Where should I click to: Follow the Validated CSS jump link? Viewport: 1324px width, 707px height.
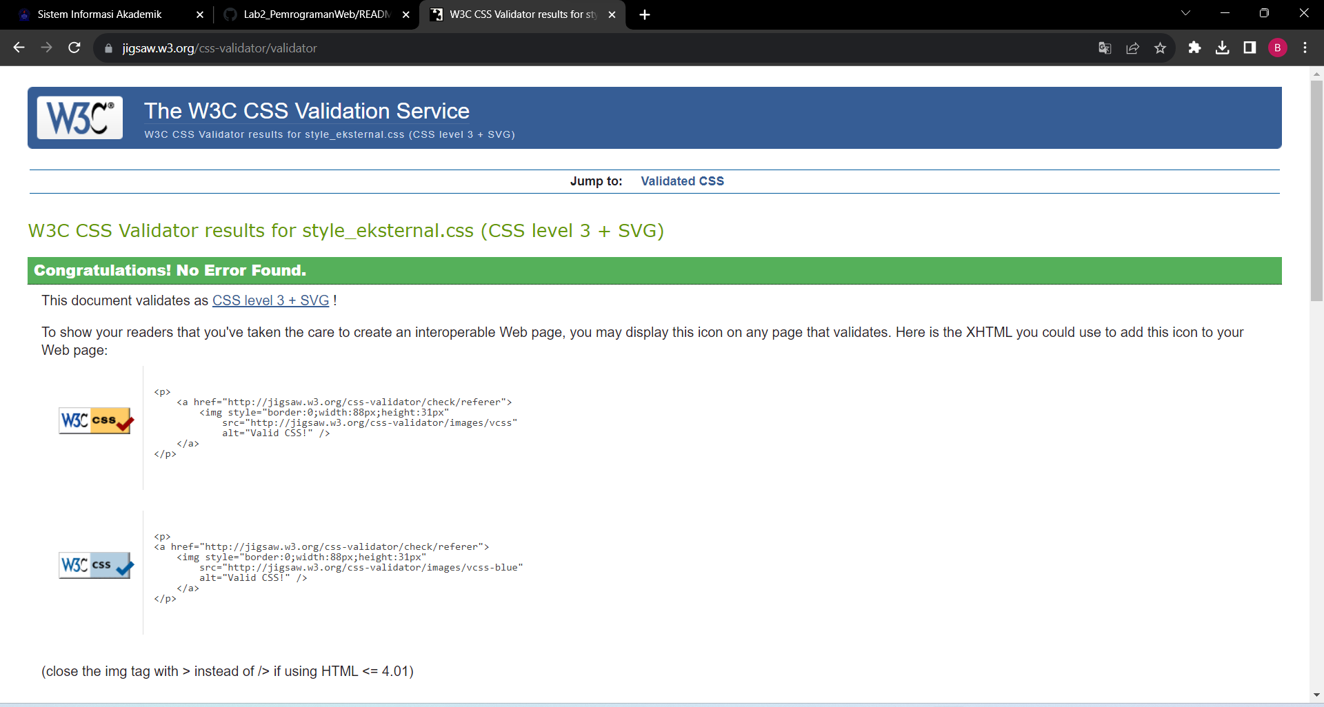pyautogui.click(x=682, y=181)
